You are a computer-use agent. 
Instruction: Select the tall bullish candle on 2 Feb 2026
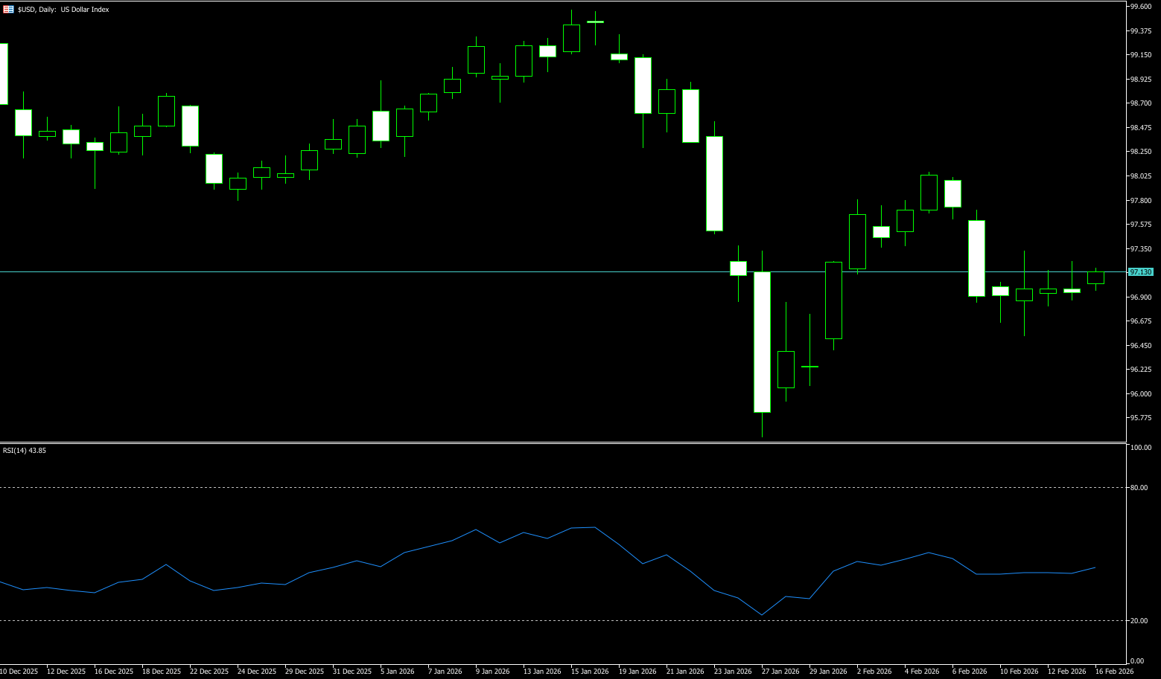pyautogui.click(x=857, y=242)
